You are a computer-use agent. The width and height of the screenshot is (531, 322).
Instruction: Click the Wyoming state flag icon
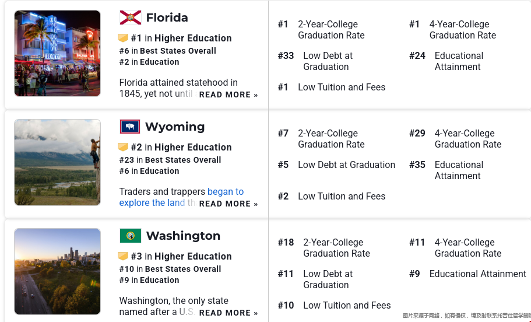(129, 127)
